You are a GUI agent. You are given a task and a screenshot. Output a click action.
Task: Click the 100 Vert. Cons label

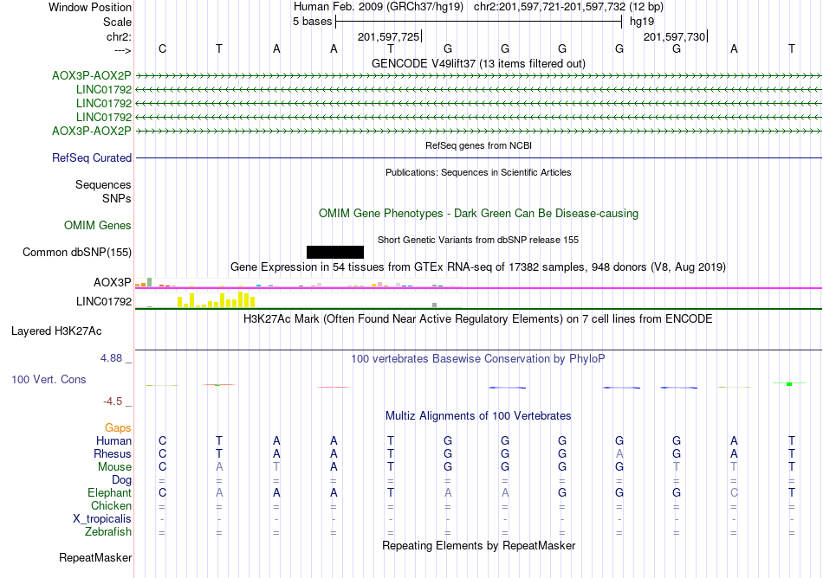tap(49, 379)
